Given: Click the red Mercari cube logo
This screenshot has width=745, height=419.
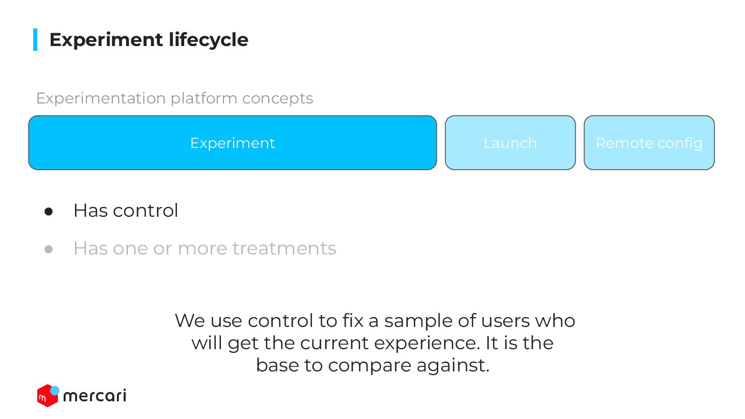Looking at the screenshot, I should click(x=47, y=396).
